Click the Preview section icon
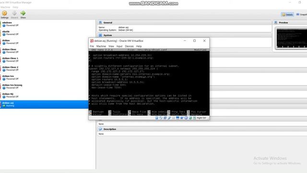Viewport: 307px width, 173px height. (276, 23)
